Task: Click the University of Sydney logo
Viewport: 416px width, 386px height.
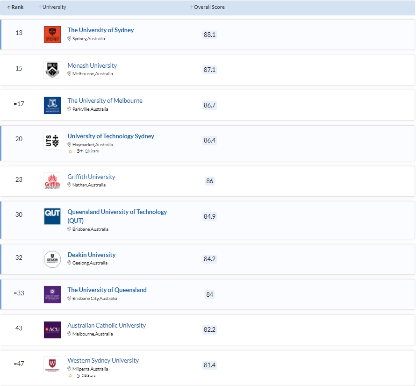Action: [52, 35]
